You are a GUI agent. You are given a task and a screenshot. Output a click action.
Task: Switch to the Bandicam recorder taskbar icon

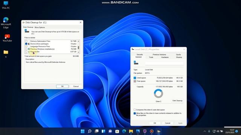click(x=152, y=131)
